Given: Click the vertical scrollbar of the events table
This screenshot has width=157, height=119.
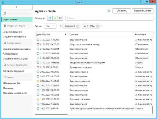Looking at the screenshot, I should coord(153,110).
